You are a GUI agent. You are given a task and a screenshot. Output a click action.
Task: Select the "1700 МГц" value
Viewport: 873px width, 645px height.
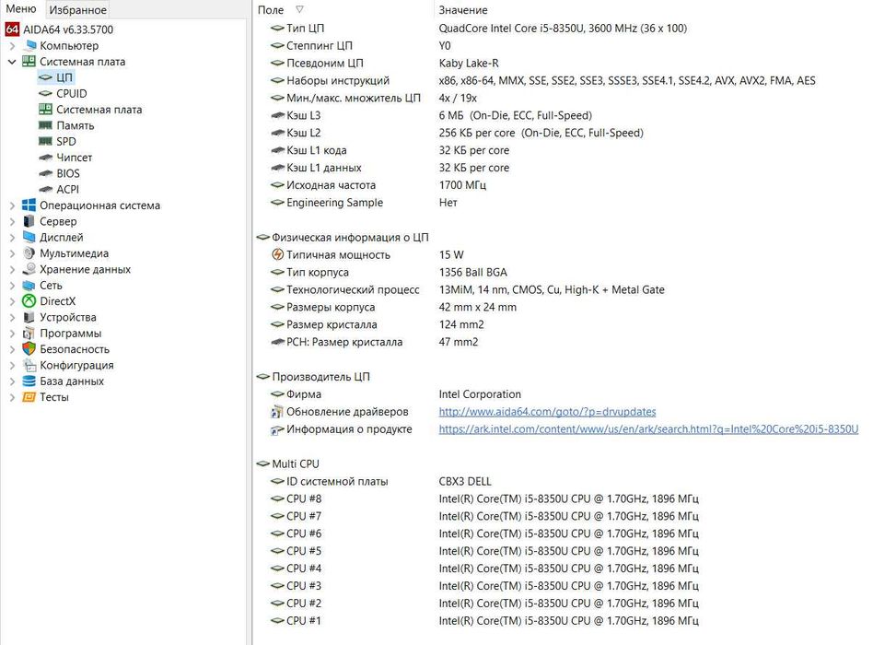462,185
